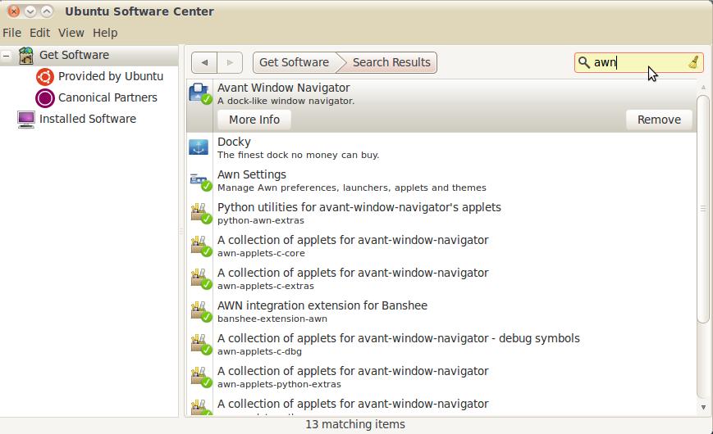Viewport: 713px width, 434px height.
Task: Click the awn-applets-python-extras package icon
Action: point(200,377)
